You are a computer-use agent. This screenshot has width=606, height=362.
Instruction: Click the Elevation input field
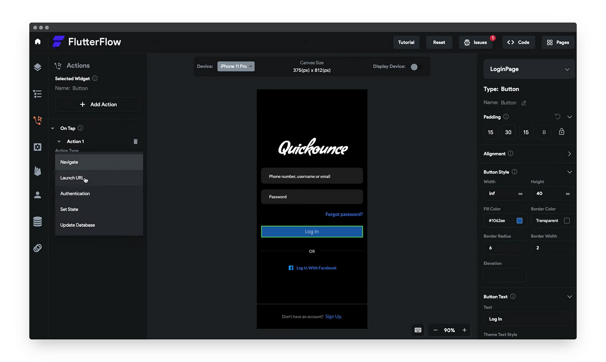pos(505,275)
